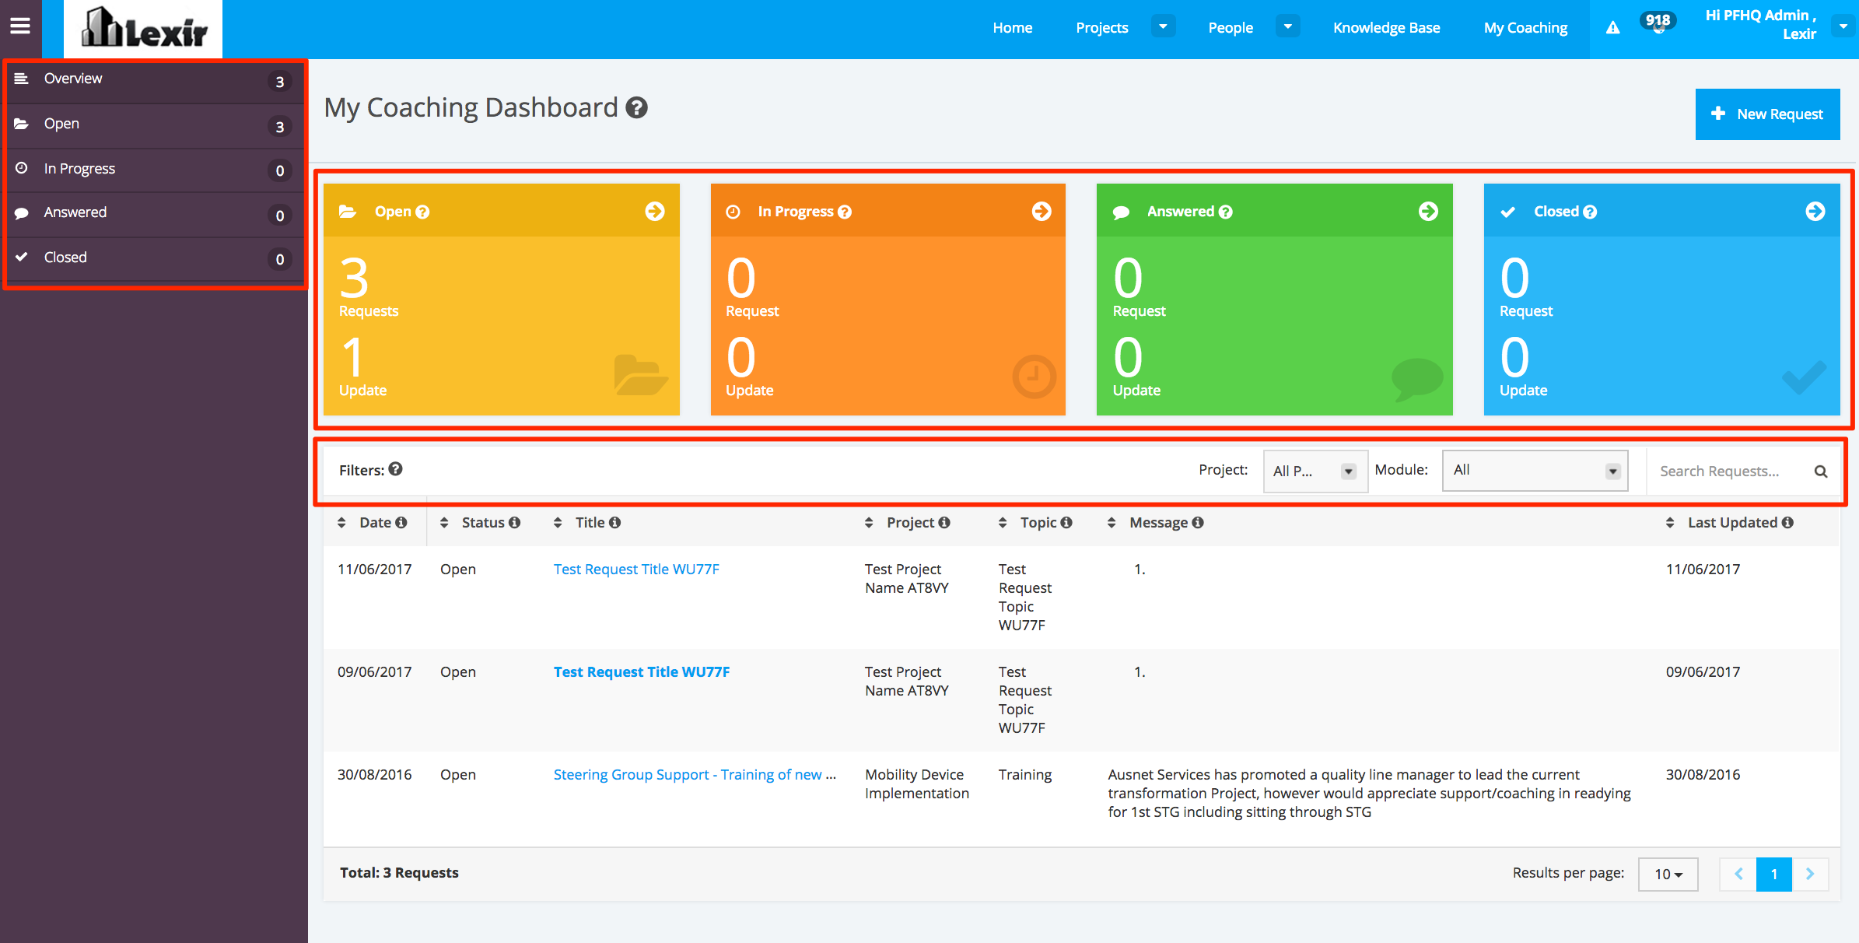This screenshot has width=1859, height=943.
Task: Open the Module filter dropdown
Action: point(1535,471)
